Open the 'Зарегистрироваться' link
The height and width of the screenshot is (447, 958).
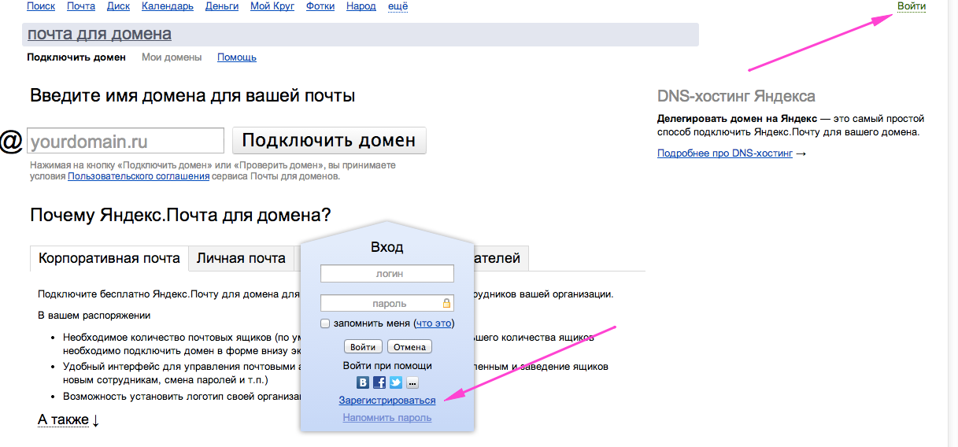tap(387, 401)
